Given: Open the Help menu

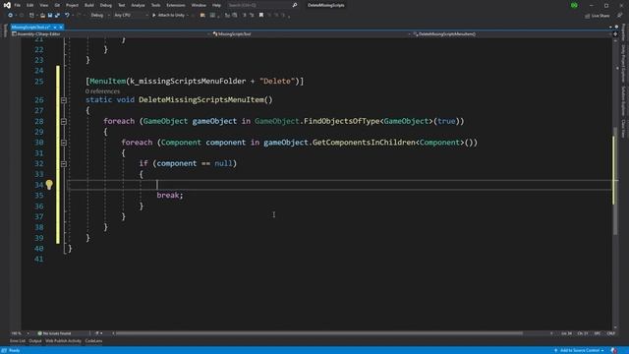Looking at the screenshot, I should 216,5.
